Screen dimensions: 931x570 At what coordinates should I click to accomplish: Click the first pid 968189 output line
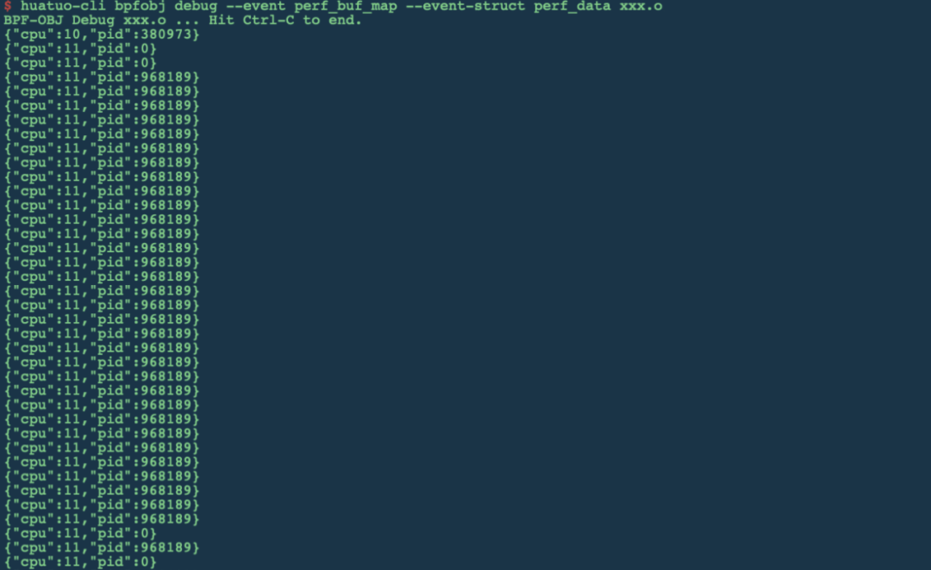point(102,77)
